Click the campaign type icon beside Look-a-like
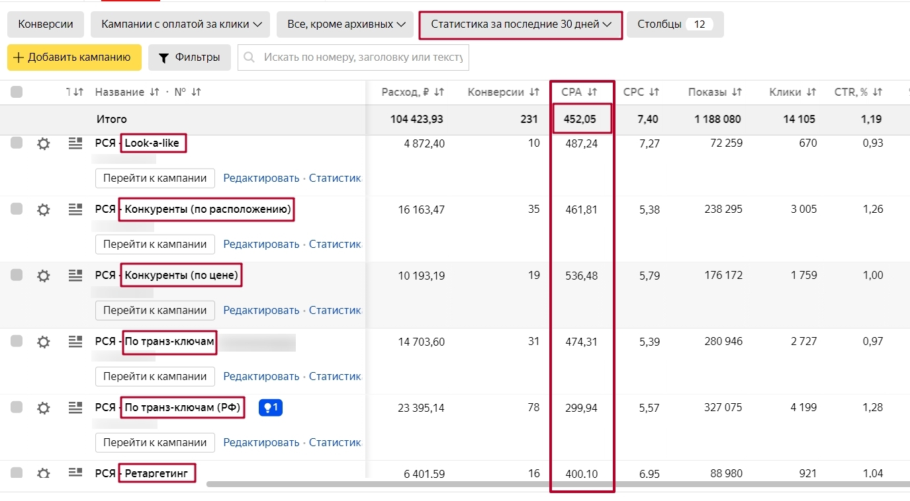Viewport: 910px width, 501px height. [x=75, y=143]
